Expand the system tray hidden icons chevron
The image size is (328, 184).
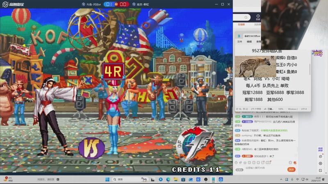pyautogui.click(x=281, y=180)
